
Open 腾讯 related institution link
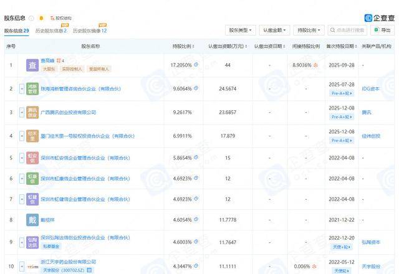[x=367, y=112]
